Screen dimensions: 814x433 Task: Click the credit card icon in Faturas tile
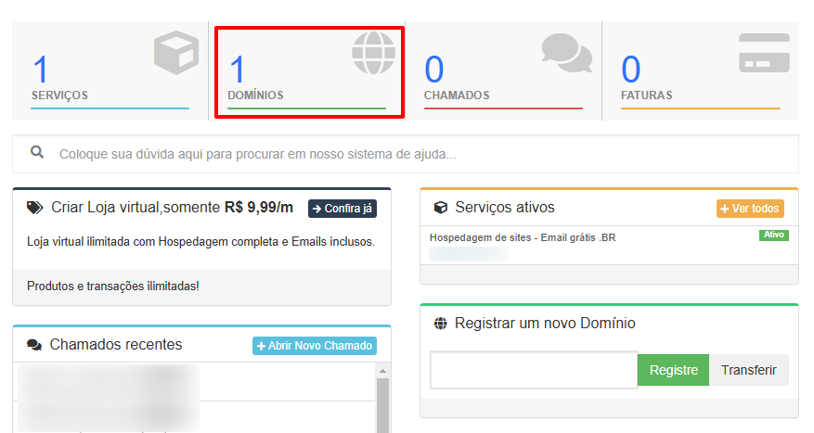point(764,53)
